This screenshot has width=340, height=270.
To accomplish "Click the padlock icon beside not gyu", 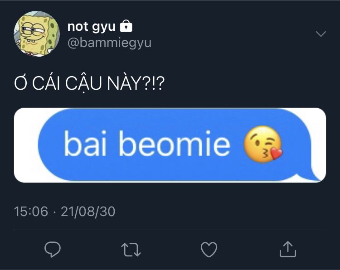I will tap(126, 26).
